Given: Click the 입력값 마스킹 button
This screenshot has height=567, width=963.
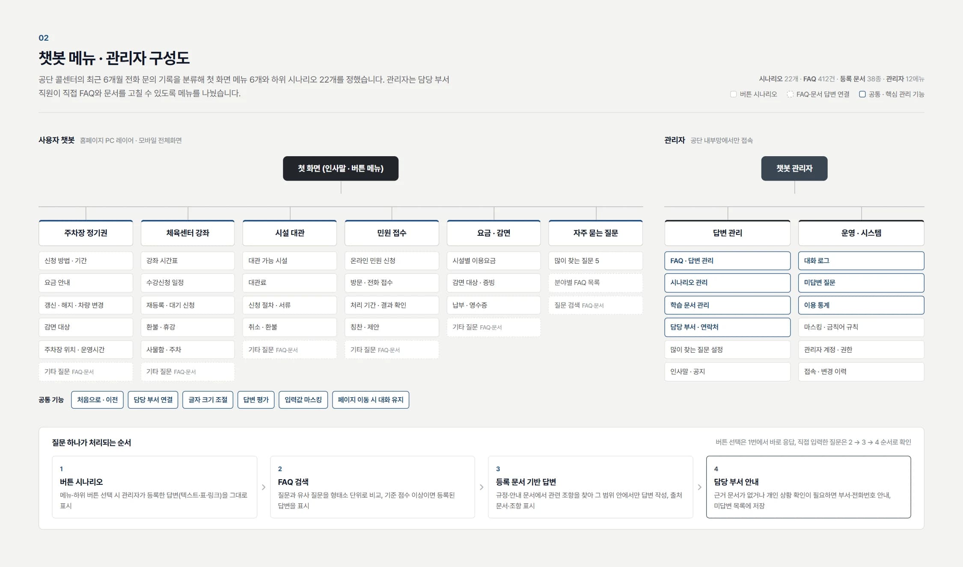Looking at the screenshot, I should click(303, 400).
